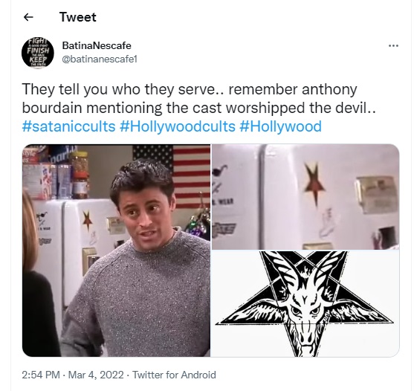Open the Twitter for Android source link
The image size is (414, 391).
click(x=174, y=375)
